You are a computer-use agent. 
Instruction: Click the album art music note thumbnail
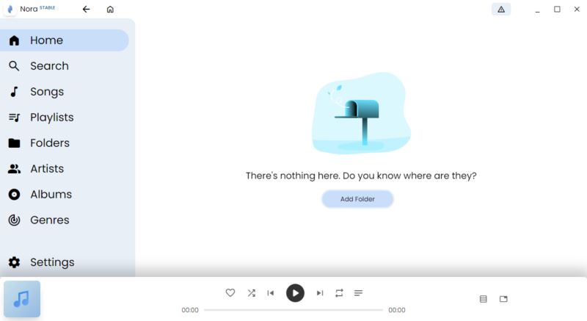[22, 299]
